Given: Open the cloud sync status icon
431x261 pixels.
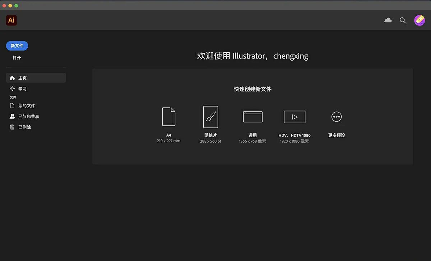Looking at the screenshot, I should 388,20.
